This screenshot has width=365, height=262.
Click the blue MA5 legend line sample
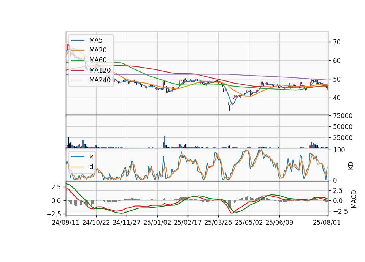pyautogui.click(x=78, y=41)
